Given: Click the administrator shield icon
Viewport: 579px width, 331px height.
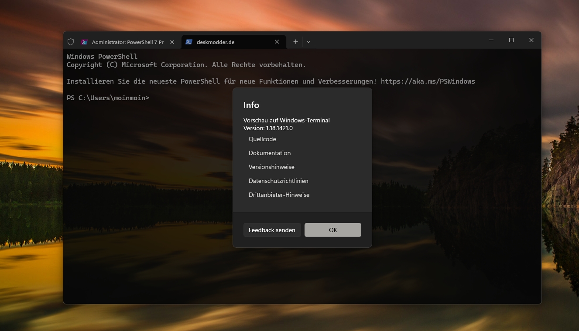Looking at the screenshot, I should pyautogui.click(x=71, y=42).
